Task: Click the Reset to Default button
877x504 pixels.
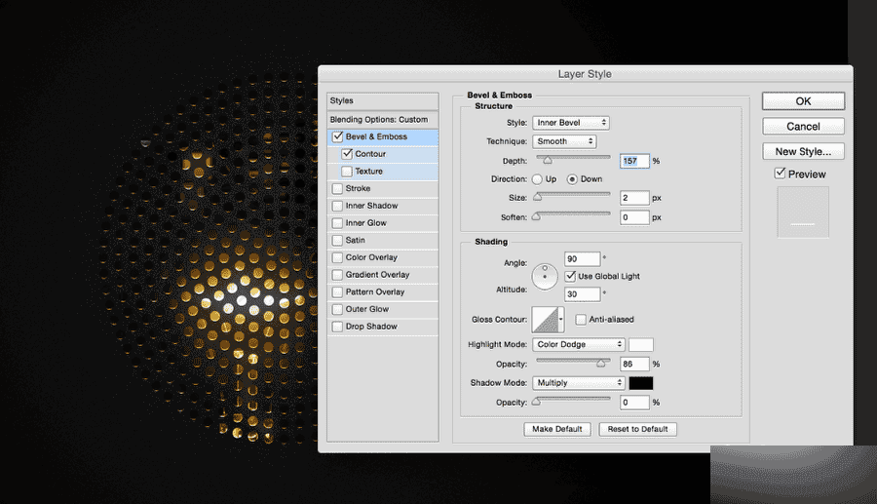Action: pos(636,429)
